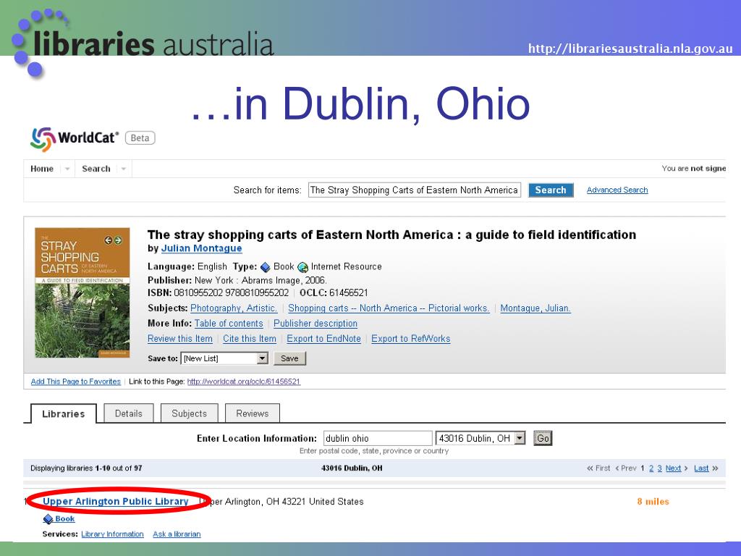
Task: Click the Next page link
Action: (x=674, y=468)
